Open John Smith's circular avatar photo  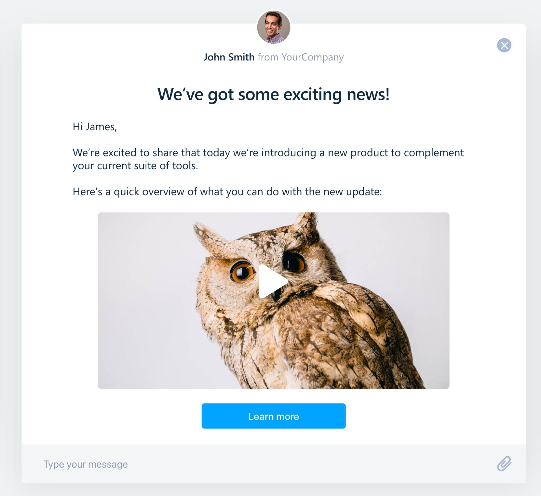point(273,27)
